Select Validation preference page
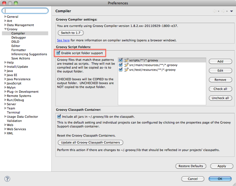 pyautogui.click(x=14, y=121)
